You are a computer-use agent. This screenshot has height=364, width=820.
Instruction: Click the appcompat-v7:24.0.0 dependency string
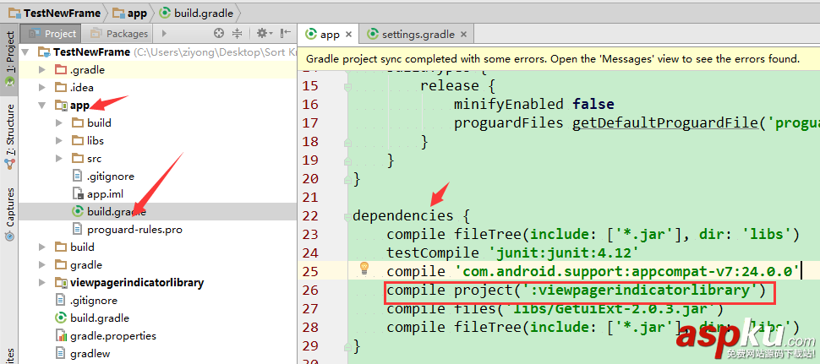click(x=626, y=272)
